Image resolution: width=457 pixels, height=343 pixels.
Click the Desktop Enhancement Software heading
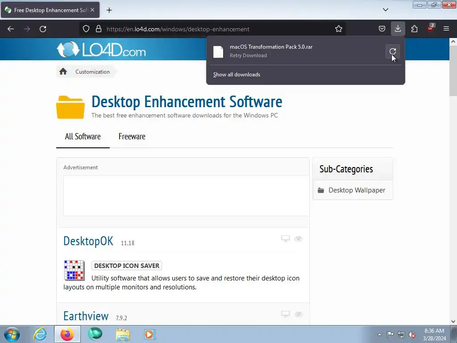(x=187, y=101)
